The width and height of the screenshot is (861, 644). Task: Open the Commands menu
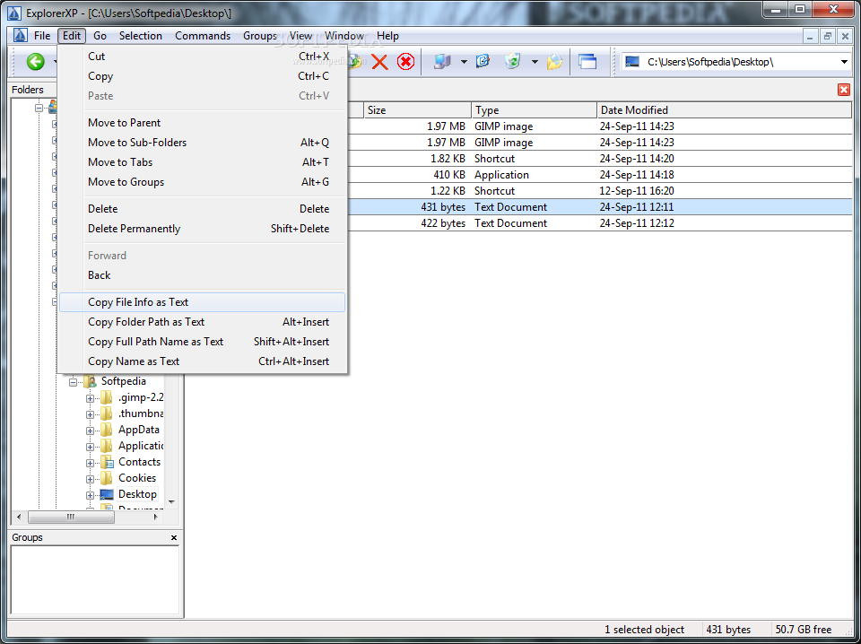pyautogui.click(x=203, y=36)
